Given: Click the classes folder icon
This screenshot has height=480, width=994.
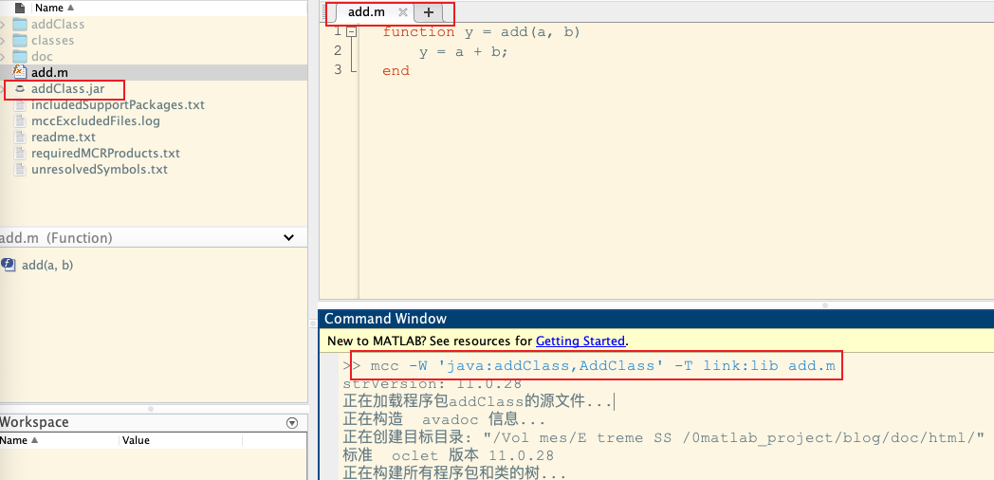Looking at the screenshot, I should coord(20,41).
